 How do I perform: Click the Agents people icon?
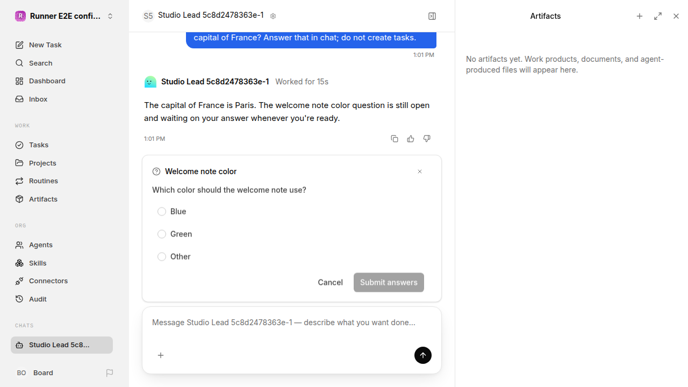[19, 245]
